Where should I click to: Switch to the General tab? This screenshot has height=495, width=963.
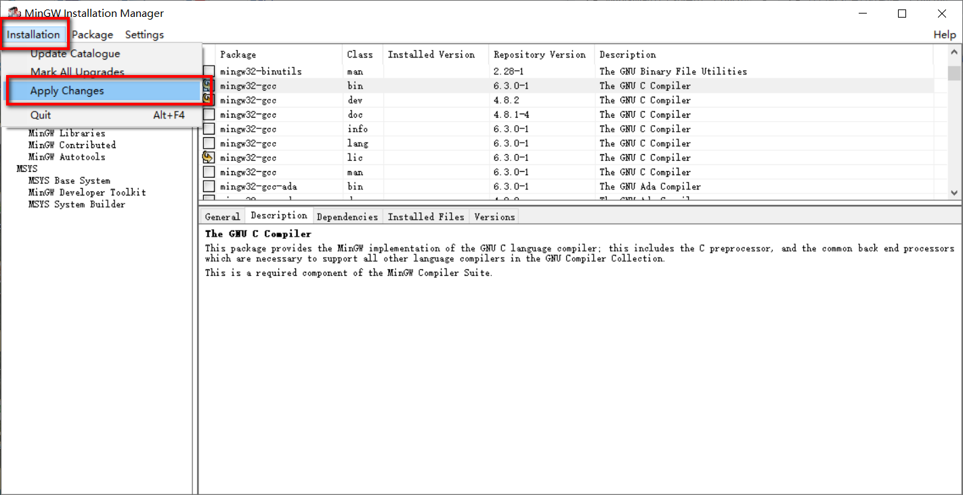pos(223,216)
